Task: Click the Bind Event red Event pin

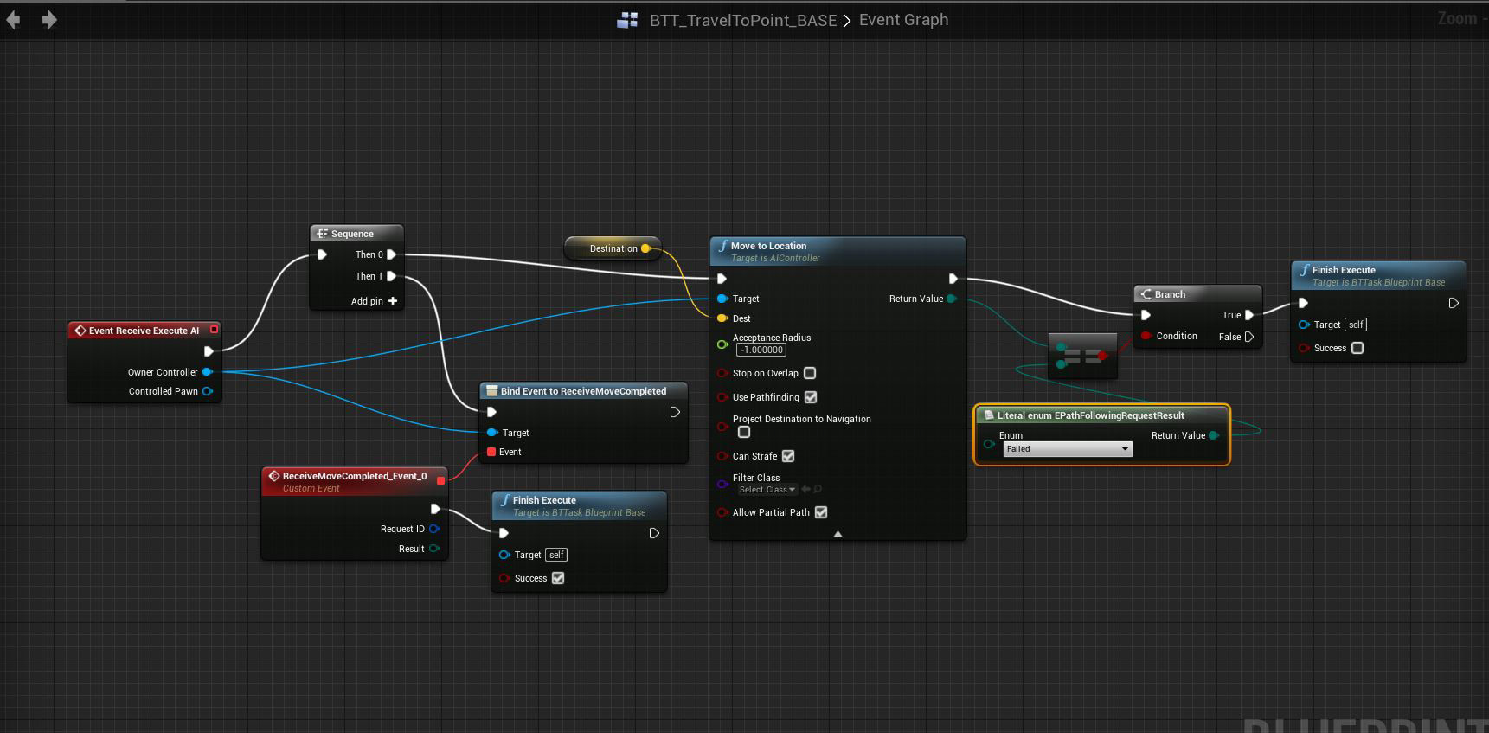Action: click(491, 452)
